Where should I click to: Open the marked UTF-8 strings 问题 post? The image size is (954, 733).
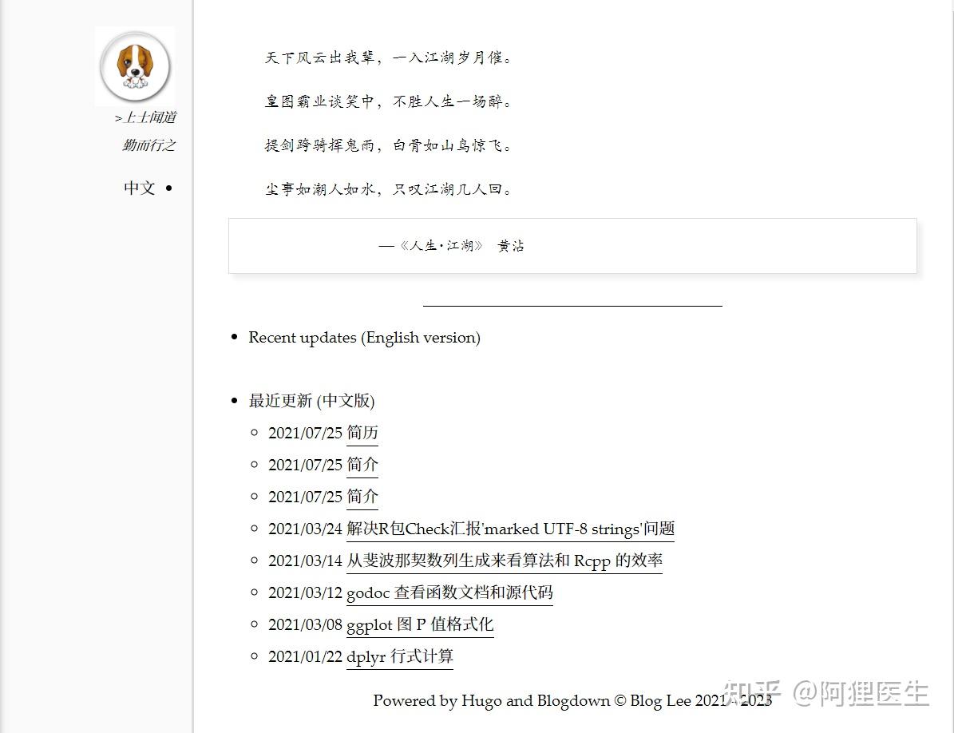pos(509,529)
